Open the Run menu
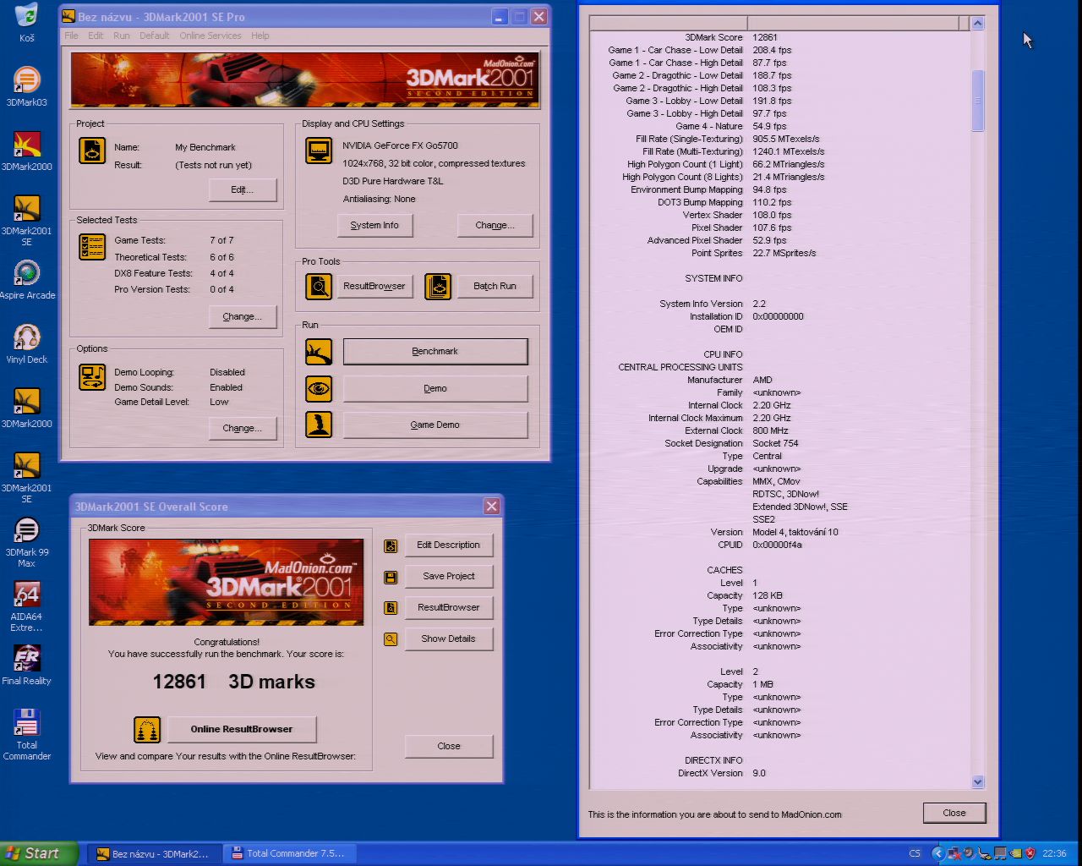The image size is (1082, 866). click(122, 36)
